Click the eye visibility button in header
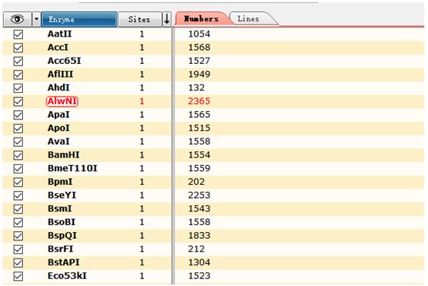The image size is (428, 286). [x=18, y=19]
